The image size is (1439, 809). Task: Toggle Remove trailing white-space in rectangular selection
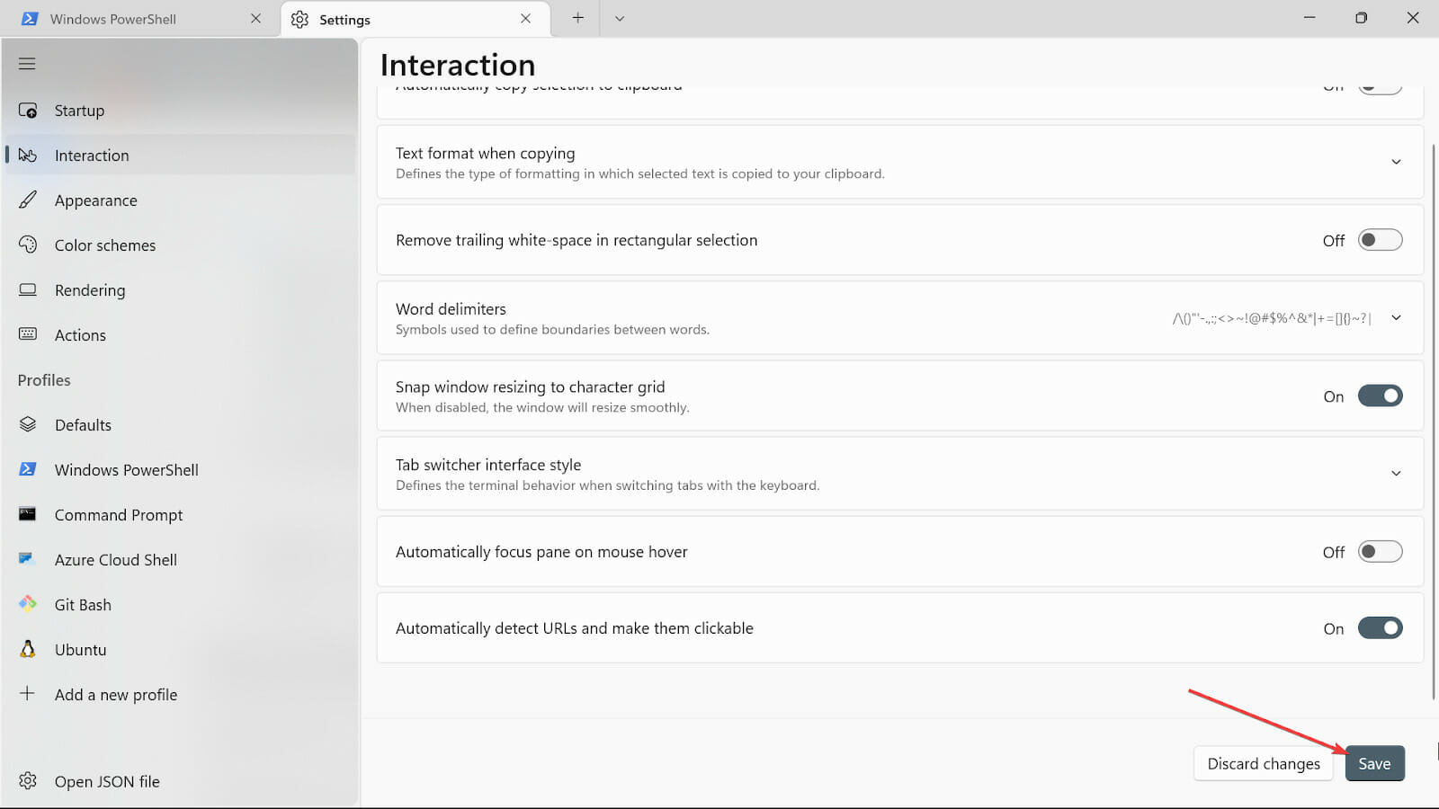click(x=1380, y=240)
